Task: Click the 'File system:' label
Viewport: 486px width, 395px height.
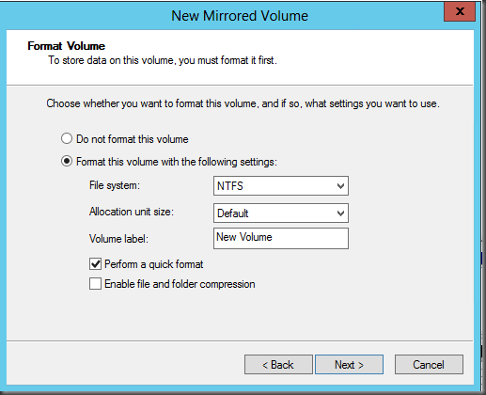Action: (x=115, y=185)
